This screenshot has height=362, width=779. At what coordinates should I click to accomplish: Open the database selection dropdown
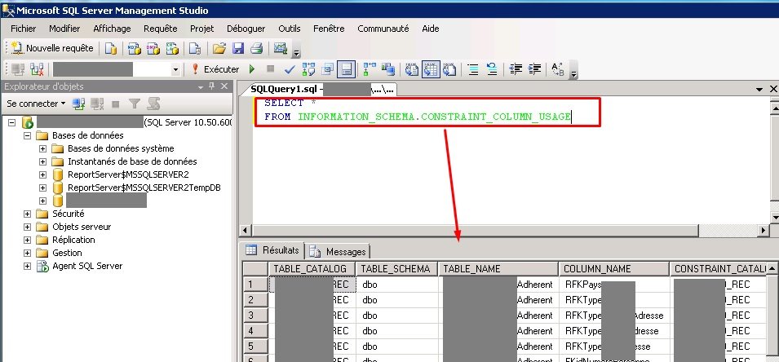tap(175, 70)
